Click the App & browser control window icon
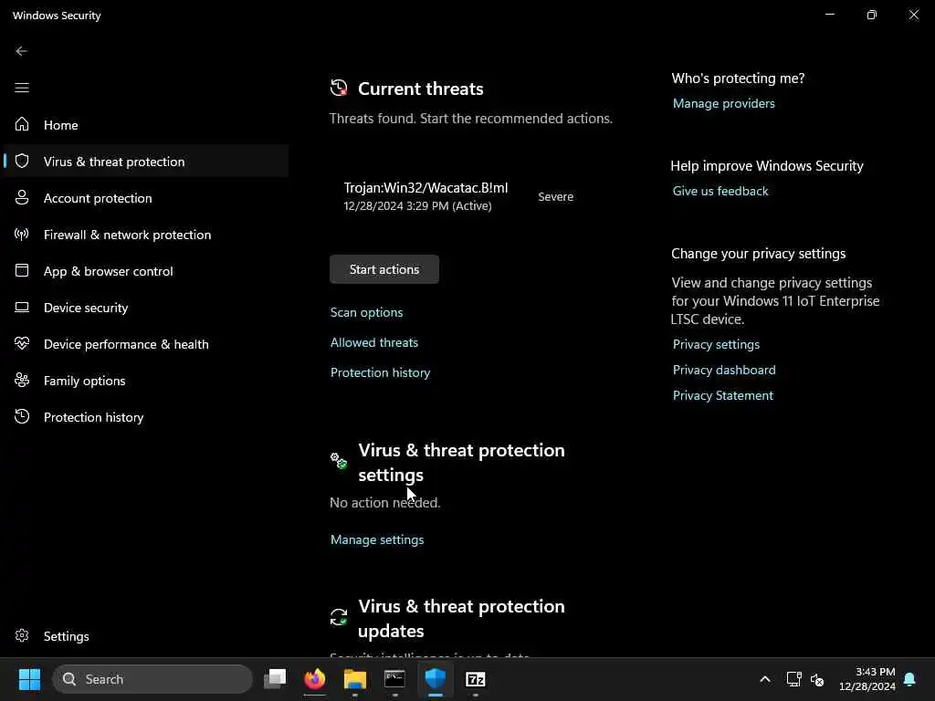This screenshot has width=935, height=701. [22, 270]
